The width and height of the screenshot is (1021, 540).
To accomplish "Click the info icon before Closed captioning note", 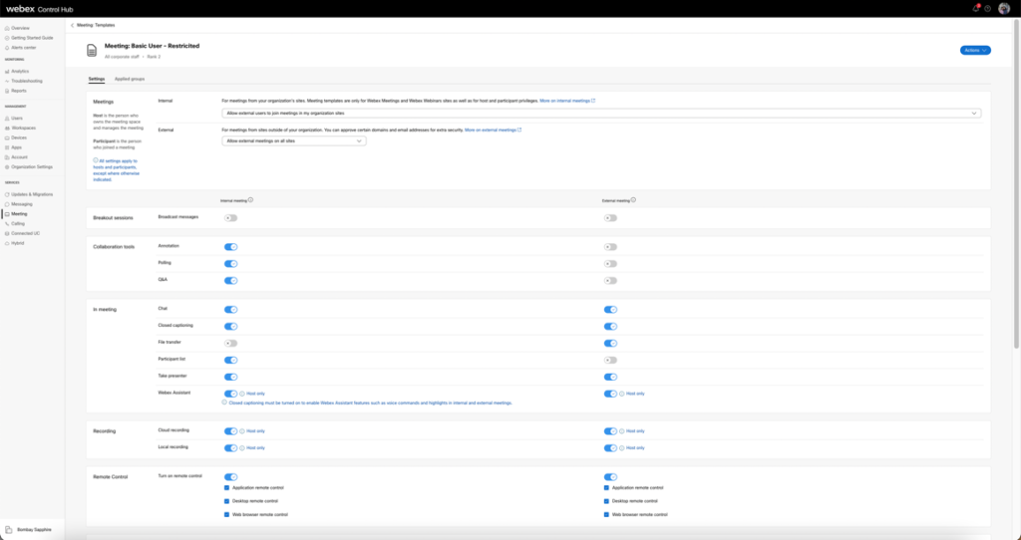I will [x=224, y=403].
